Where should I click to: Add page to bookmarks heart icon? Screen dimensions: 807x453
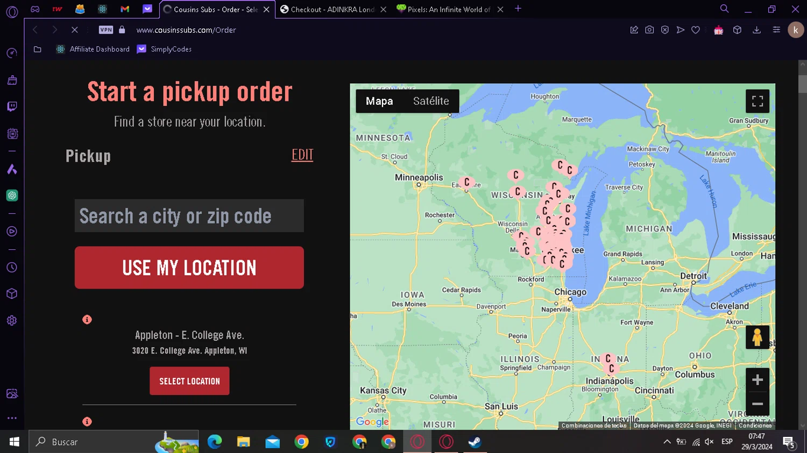(x=696, y=30)
